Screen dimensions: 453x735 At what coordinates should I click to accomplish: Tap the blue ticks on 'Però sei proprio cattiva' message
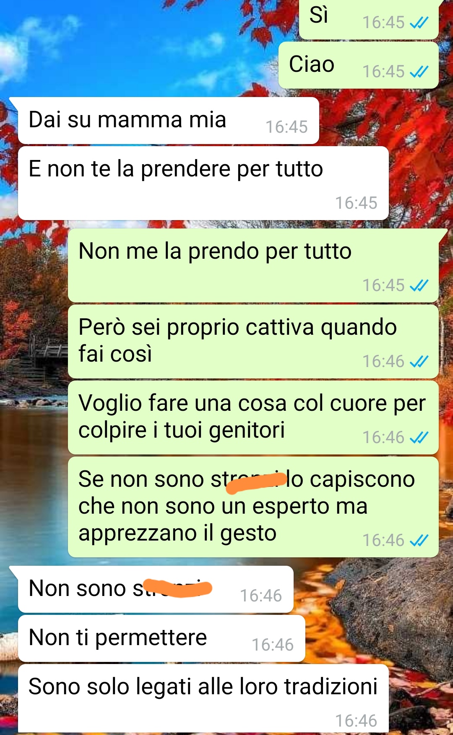coord(419,361)
